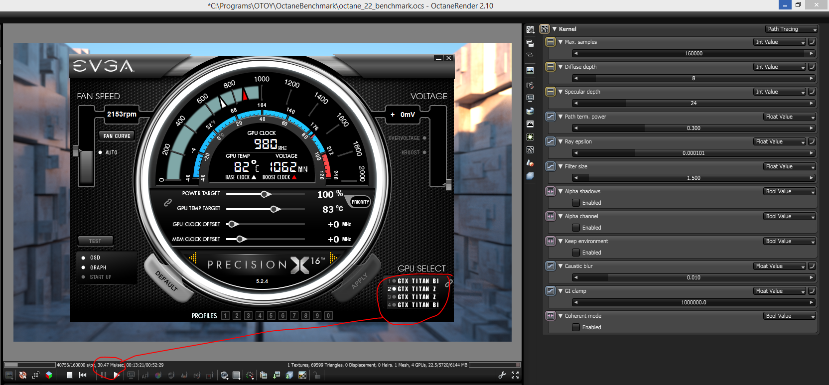Collapse the GI clamp parameter
The height and width of the screenshot is (385, 829).
[560, 291]
